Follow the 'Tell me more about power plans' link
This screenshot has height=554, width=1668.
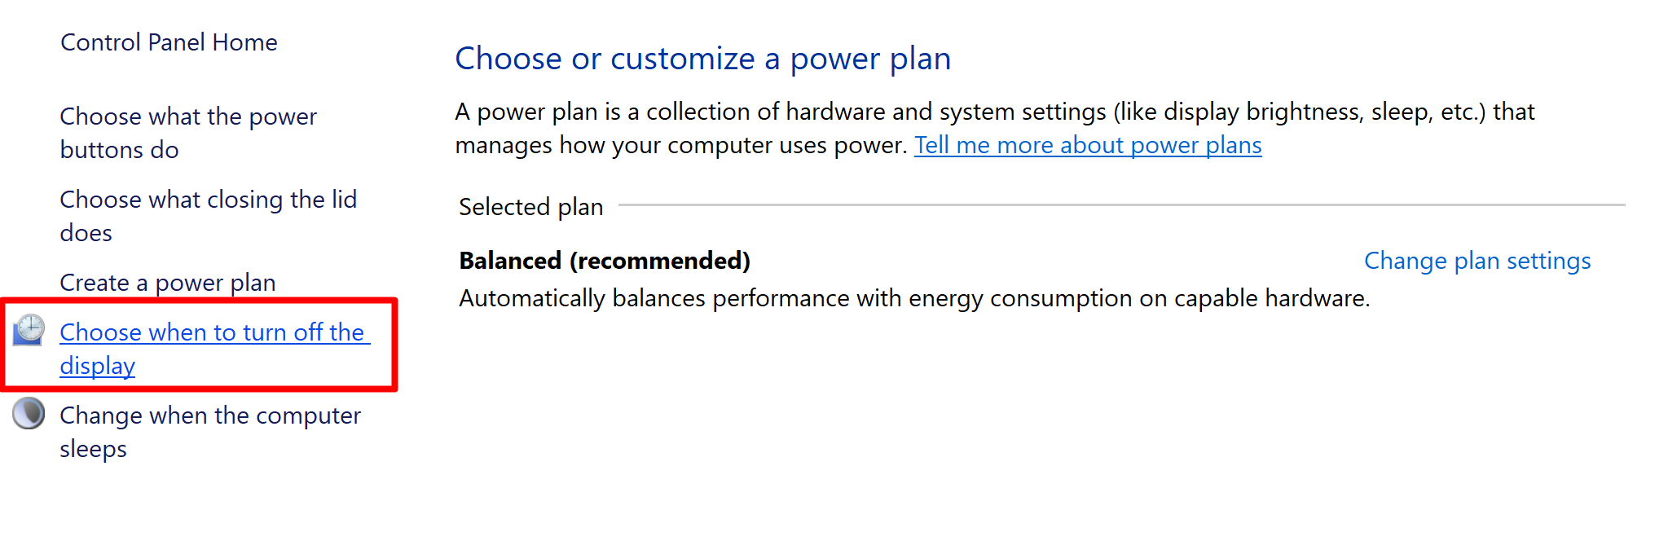point(1088,144)
